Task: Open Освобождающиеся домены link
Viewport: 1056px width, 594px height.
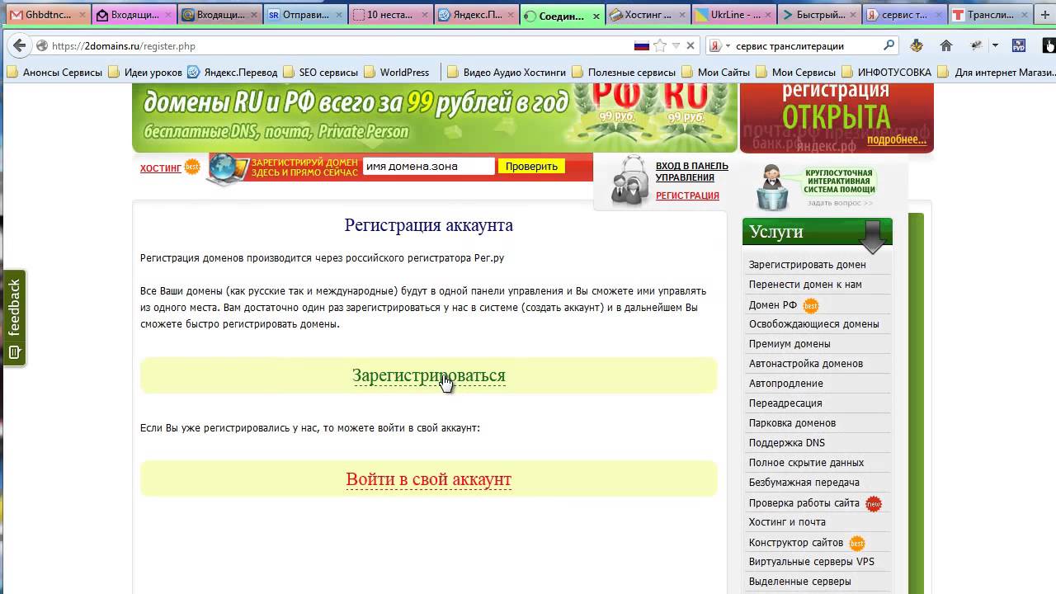Action: point(813,324)
